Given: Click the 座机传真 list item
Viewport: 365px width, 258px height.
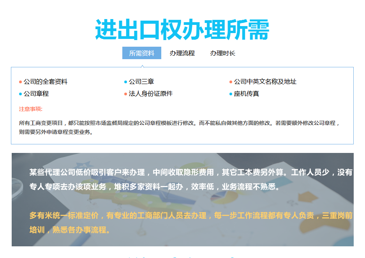Looking at the screenshot, I should pos(246,94).
